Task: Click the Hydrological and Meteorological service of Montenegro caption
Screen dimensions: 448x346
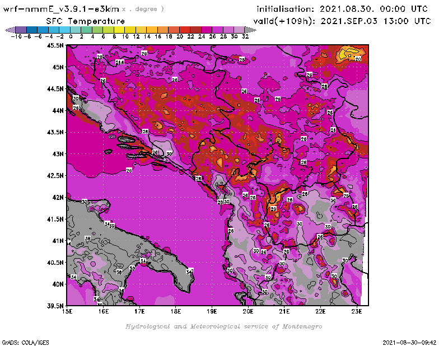Action: click(223, 326)
